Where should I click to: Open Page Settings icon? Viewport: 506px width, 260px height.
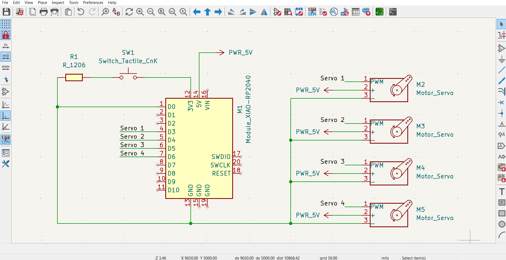[x=33, y=12]
